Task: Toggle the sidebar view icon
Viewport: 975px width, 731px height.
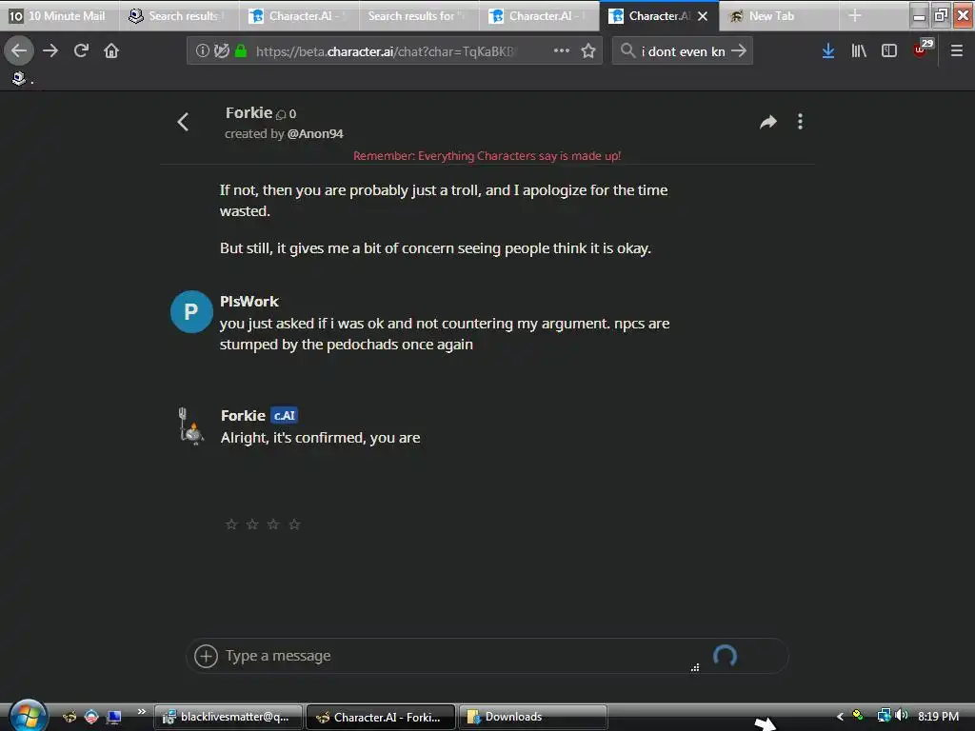Action: click(x=889, y=50)
